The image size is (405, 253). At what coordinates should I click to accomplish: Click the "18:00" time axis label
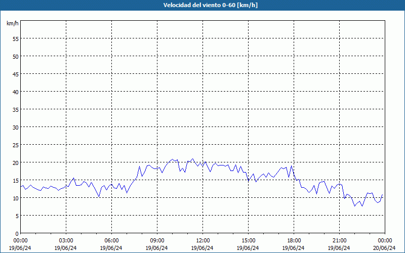(294, 241)
